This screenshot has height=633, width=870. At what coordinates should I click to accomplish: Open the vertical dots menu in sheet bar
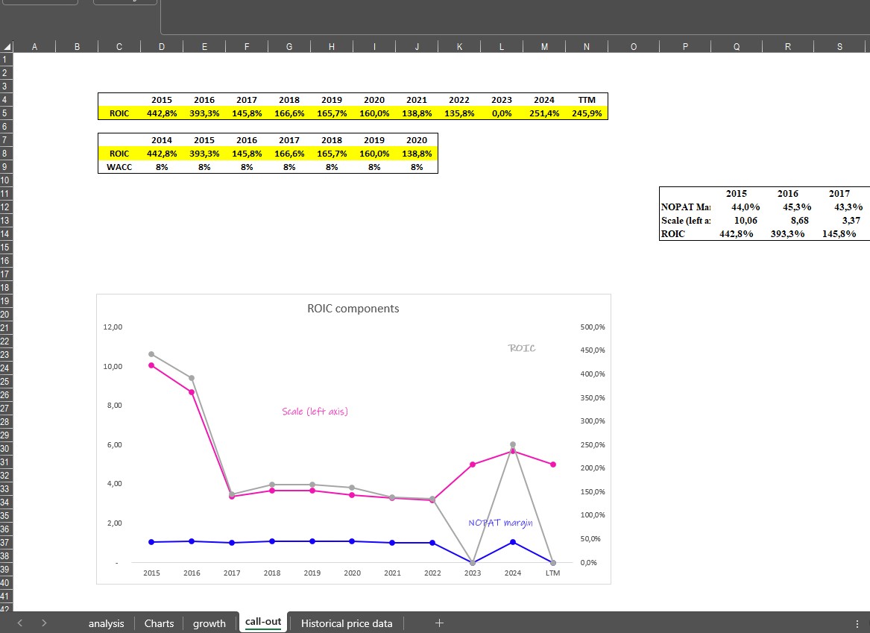(x=857, y=623)
